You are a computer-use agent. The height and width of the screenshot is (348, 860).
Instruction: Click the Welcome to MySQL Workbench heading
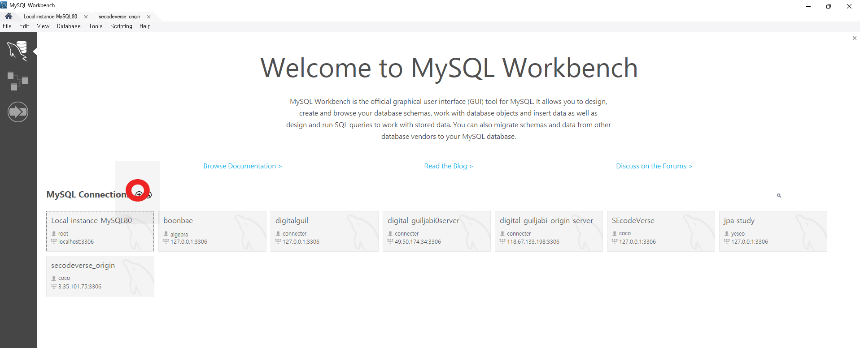pos(449,68)
